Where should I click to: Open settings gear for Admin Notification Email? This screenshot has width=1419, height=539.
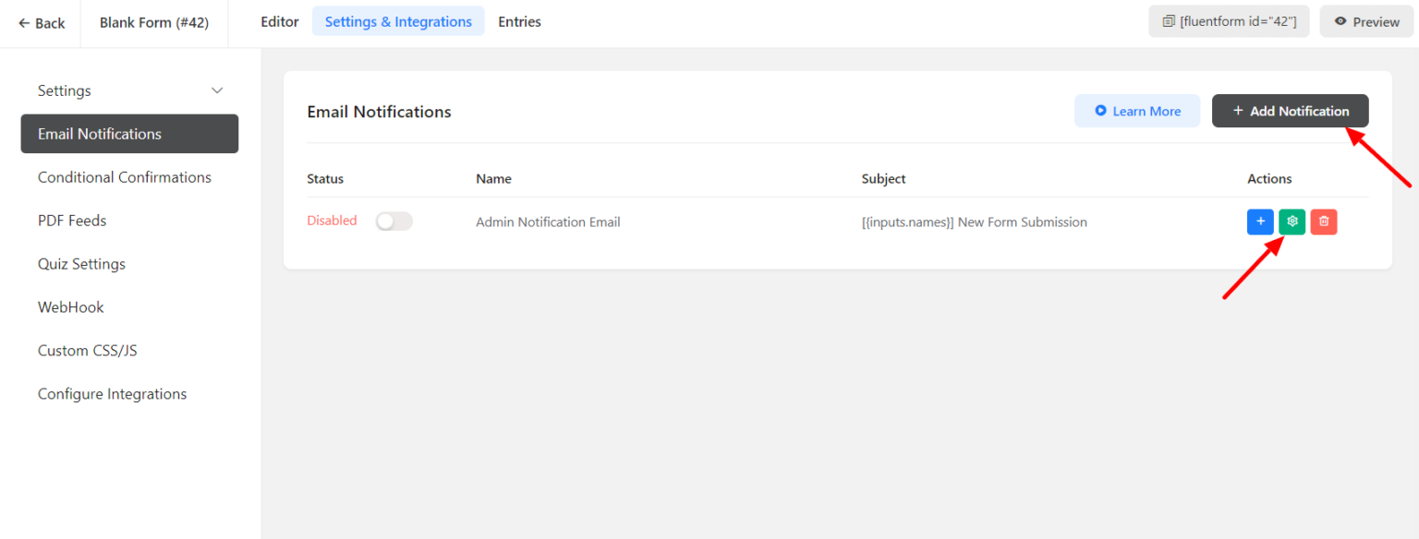[1292, 222]
